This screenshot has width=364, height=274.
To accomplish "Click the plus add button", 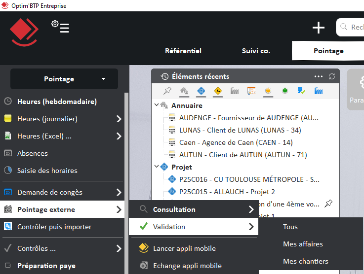I will tap(318, 28).
